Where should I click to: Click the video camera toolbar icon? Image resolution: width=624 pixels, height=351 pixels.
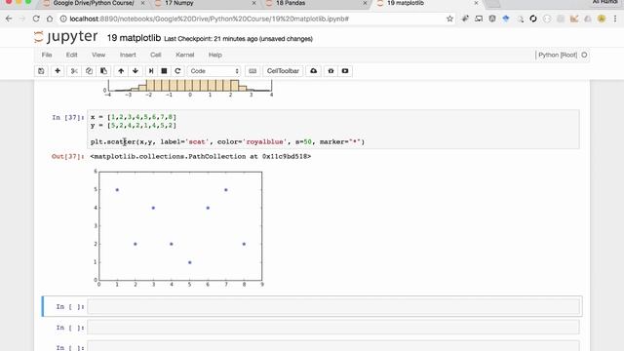point(345,71)
